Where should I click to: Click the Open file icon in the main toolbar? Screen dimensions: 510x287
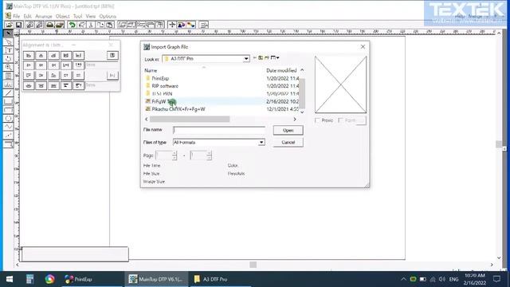click(x=9, y=25)
